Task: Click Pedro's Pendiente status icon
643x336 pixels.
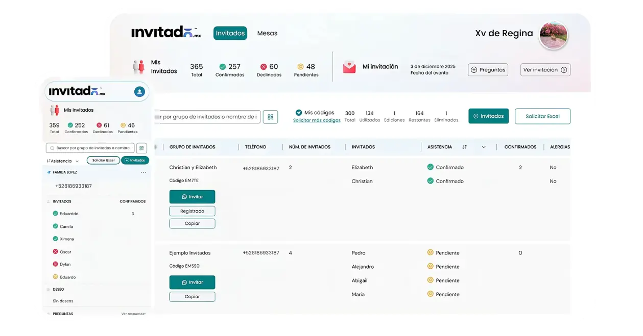Action: [430, 252]
